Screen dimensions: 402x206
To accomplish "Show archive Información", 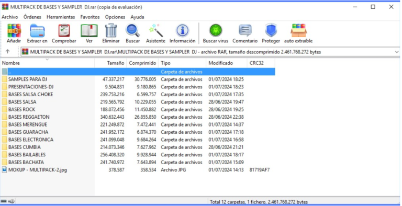I will click(x=182, y=31).
